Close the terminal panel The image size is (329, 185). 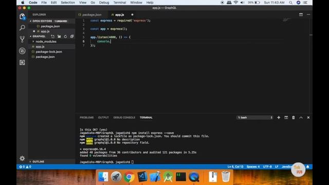coord(308,118)
